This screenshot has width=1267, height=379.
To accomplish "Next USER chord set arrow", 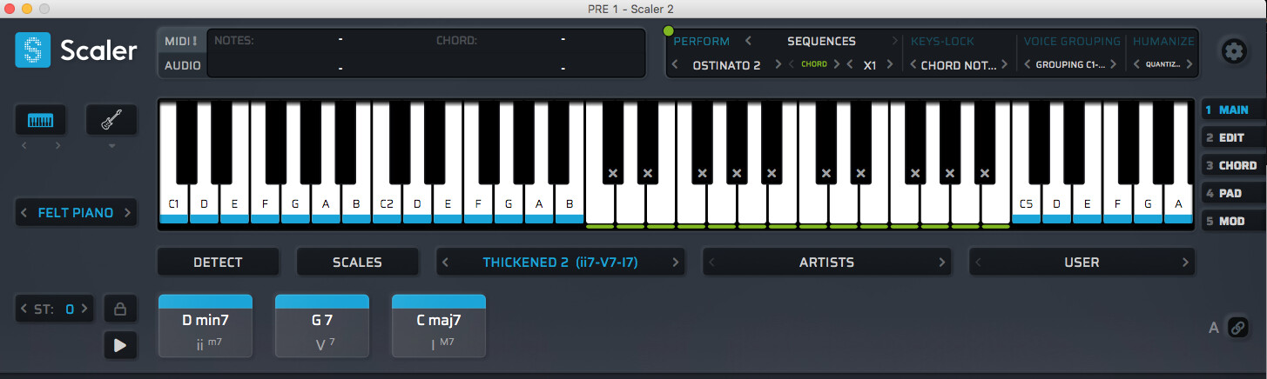I will (x=1185, y=262).
